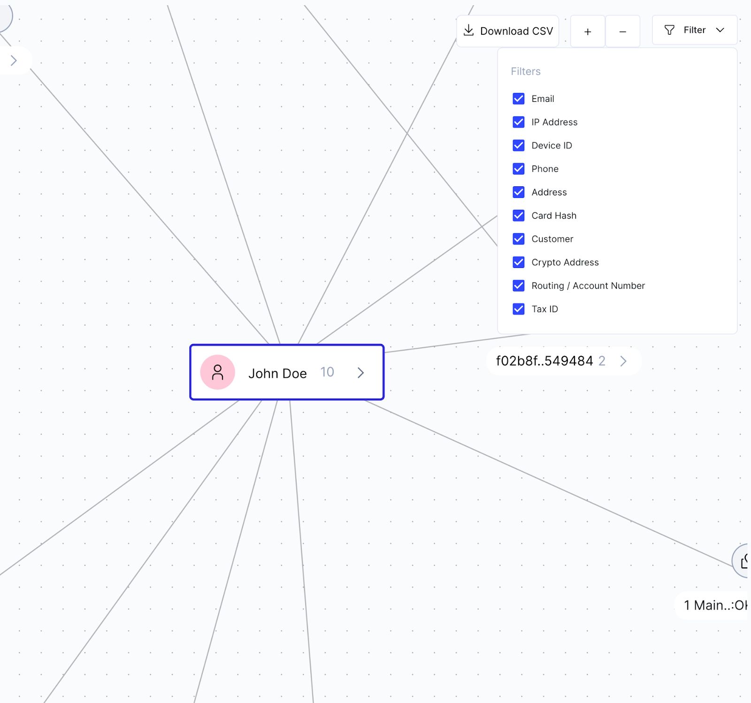This screenshot has width=751, height=703.
Task: Click the funnel filter icon
Action: pyautogui.click(x=669, y=30)
